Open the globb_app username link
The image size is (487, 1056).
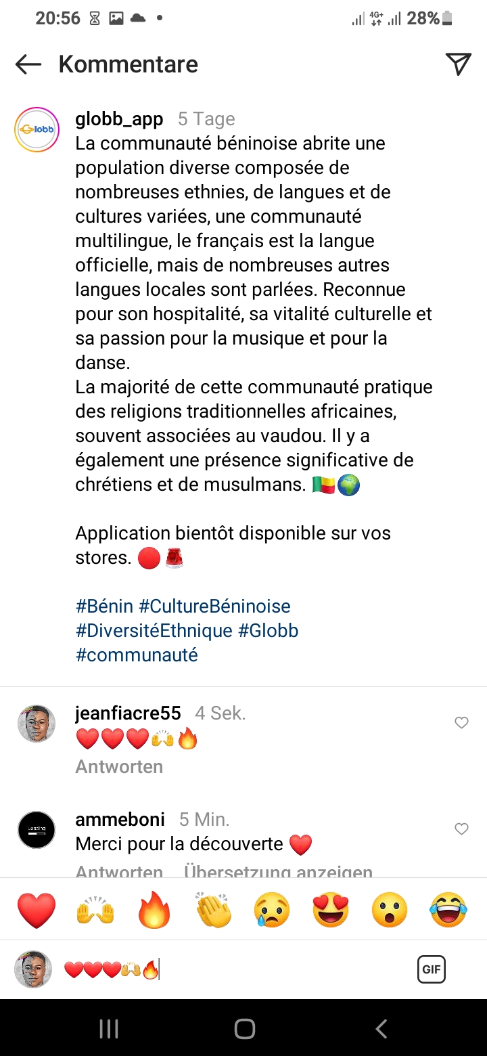pyautogui.click(x=119, y=119)
